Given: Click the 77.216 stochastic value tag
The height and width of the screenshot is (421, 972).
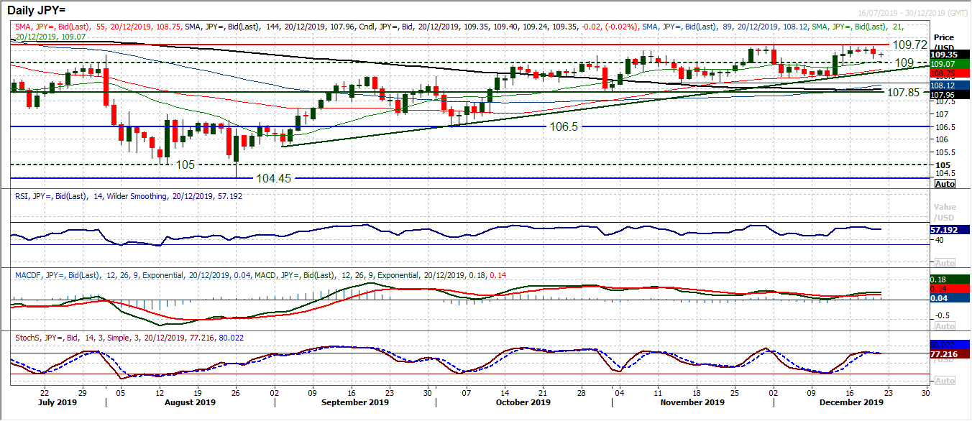Looking at the screenshot, I should (x=943, y=354).
